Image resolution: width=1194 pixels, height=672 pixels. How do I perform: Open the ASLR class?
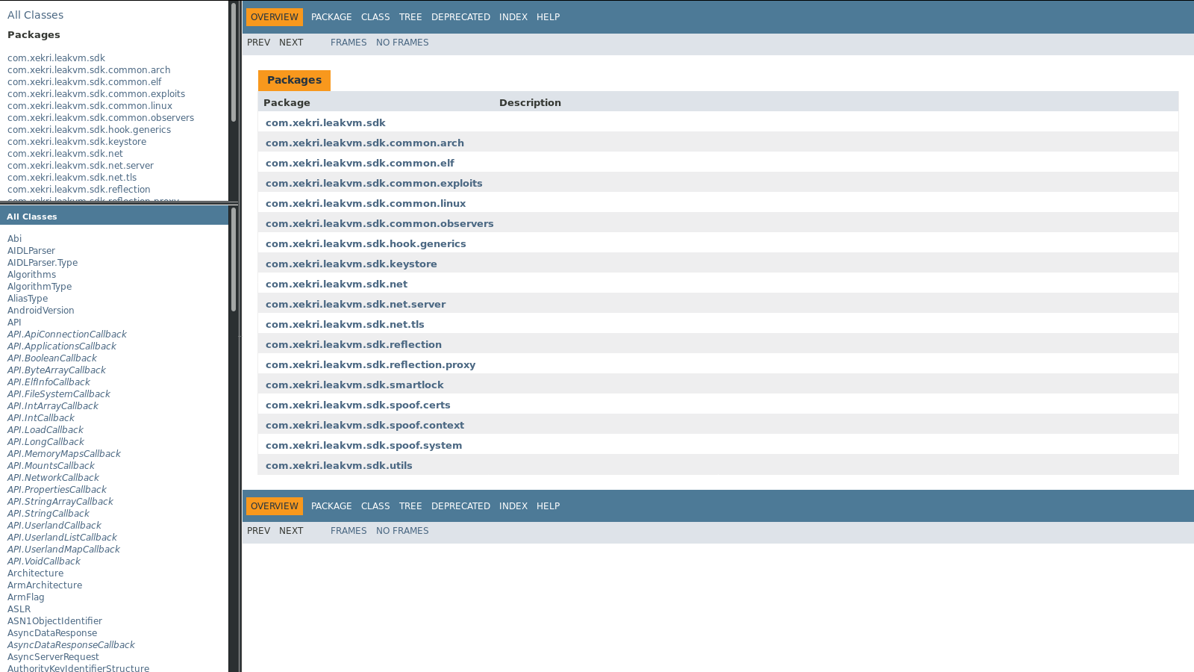[x=18, y=609]
